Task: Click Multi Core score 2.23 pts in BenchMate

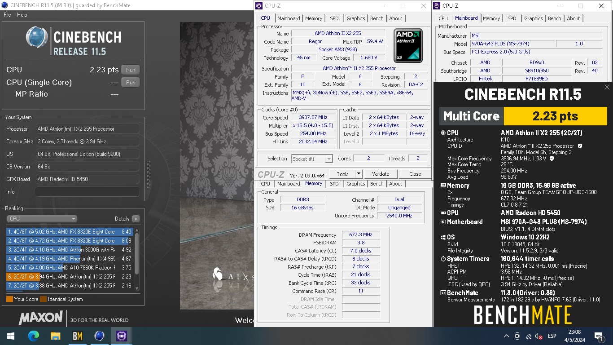Action: (x=556, y=116)
